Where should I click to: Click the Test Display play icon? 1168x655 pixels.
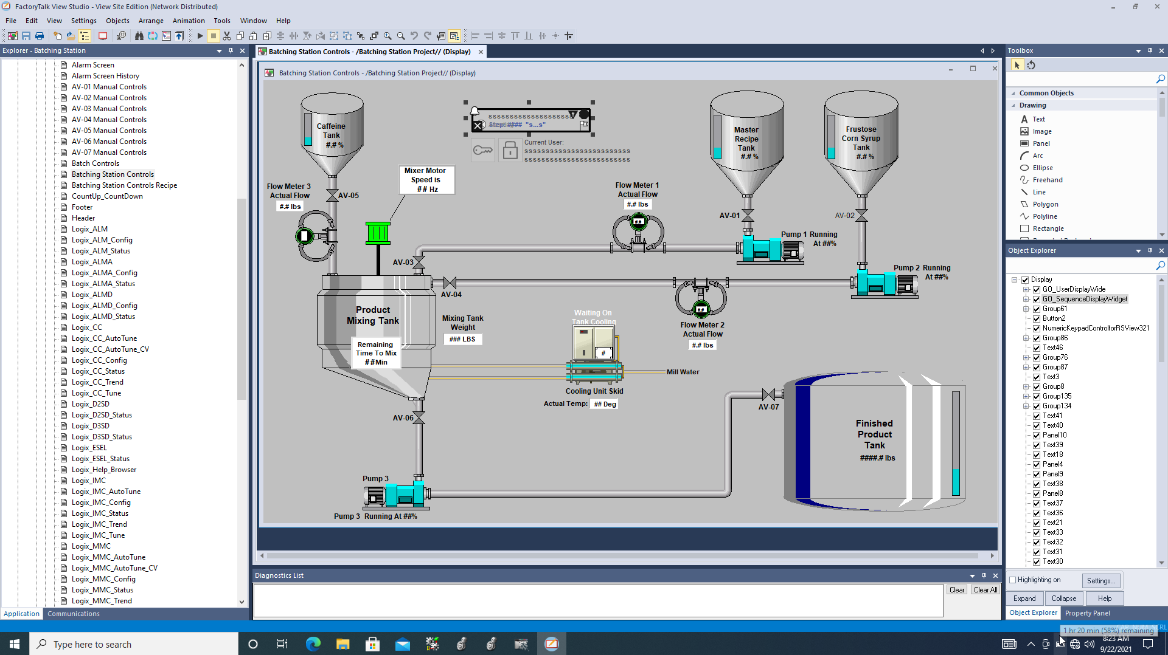(x=200, y=36)
